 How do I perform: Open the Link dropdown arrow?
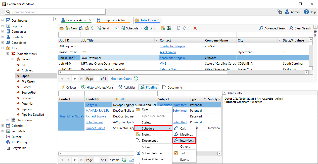point(158,28)
